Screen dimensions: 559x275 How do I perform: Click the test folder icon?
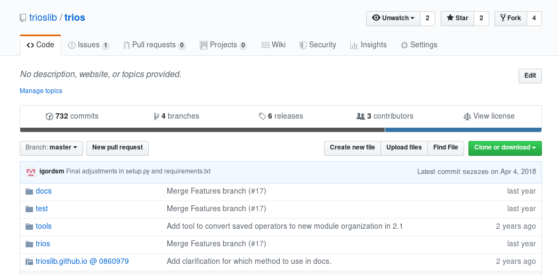coord(29,209)
